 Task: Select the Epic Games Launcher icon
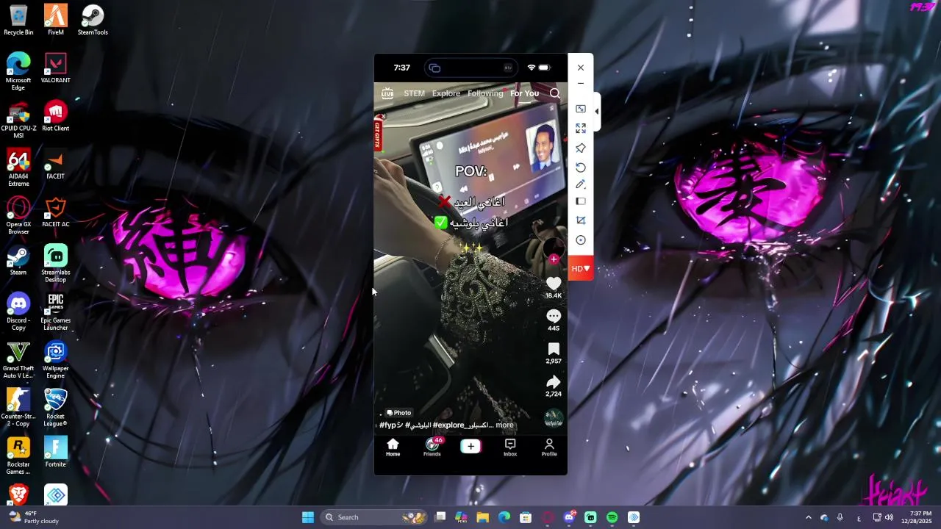coord(55,312)
